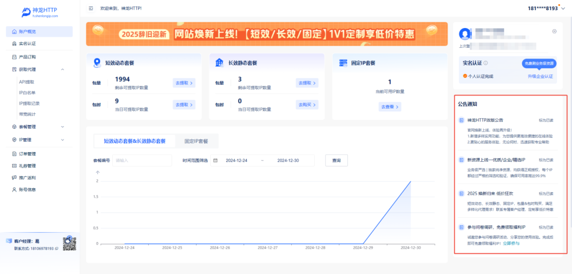Image resolution: width=572 pixels, height=274 pixels.
Task: Click the 固定IP套餐 server icon
Action: point(343,63)
